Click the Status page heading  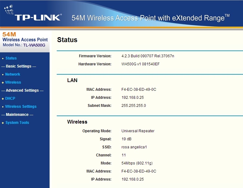pyautogui.click(x=67, y=40)
